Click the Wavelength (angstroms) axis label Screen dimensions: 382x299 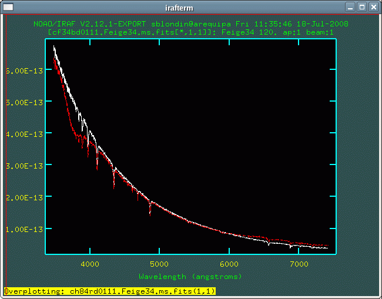tap(190, 276)
